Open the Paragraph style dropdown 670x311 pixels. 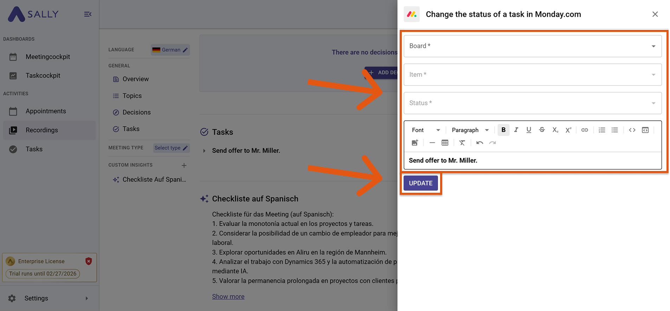(470, 130)
